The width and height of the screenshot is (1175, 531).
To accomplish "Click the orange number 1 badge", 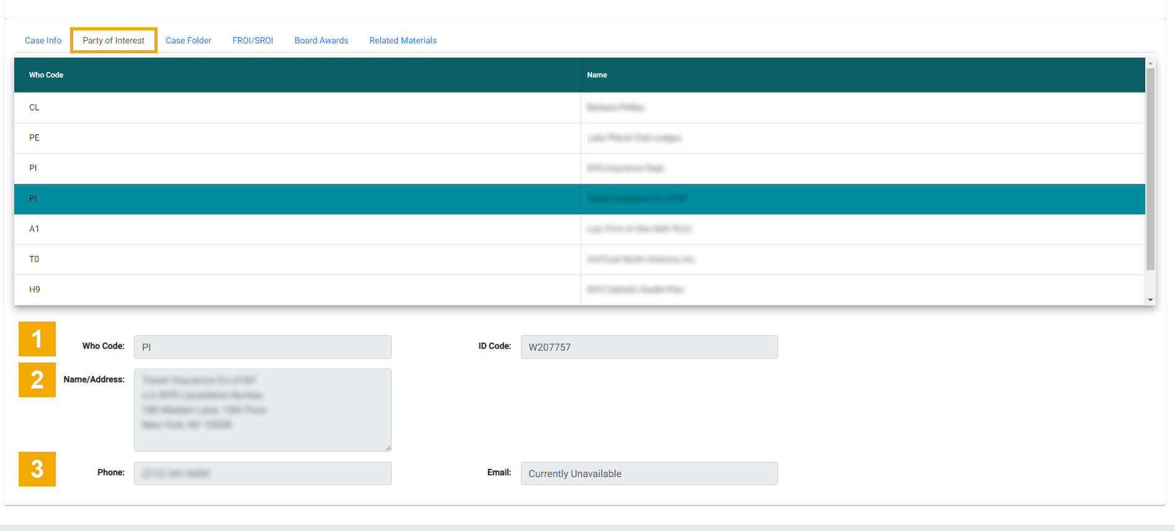I will 37,339.
